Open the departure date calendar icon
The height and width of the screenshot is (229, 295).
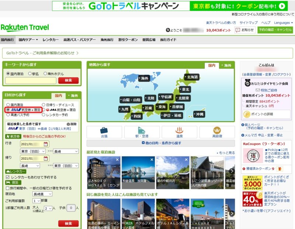(45, 144)
